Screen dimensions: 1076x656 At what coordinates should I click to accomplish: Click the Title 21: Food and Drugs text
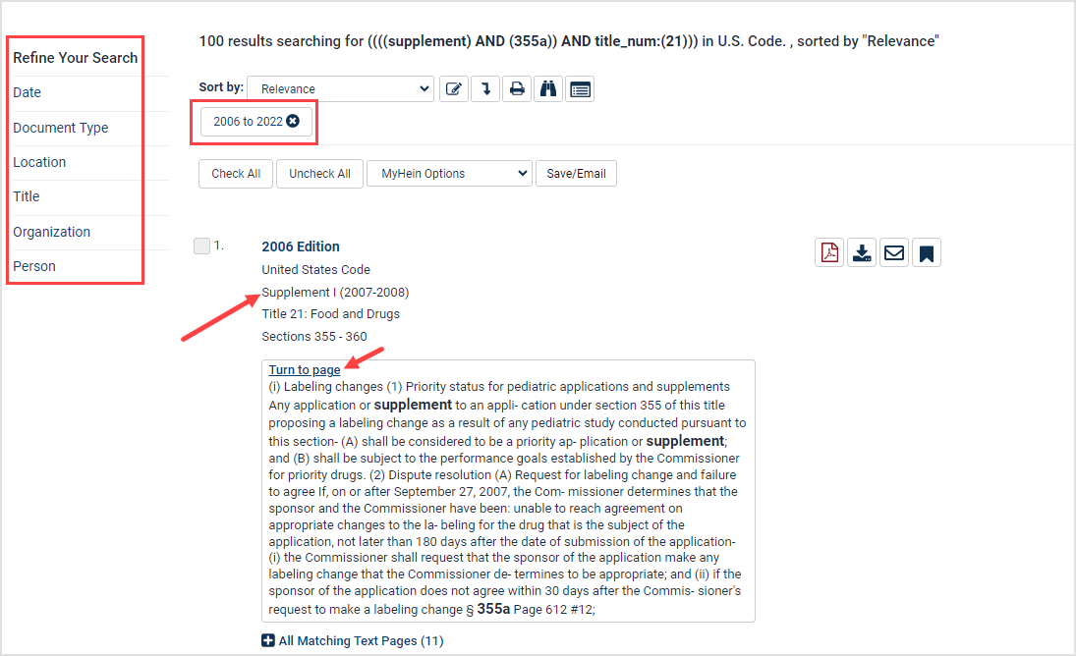pos(331,314)
